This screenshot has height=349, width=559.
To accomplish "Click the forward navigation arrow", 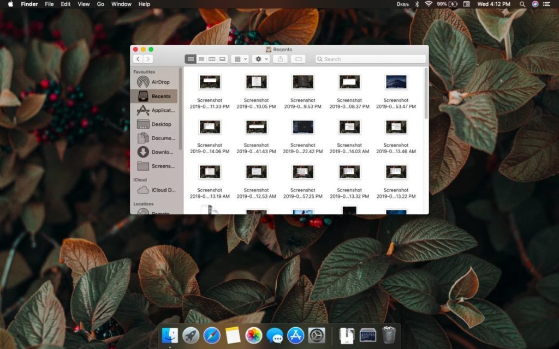I will pyautogui.click(x=147, y=59).
